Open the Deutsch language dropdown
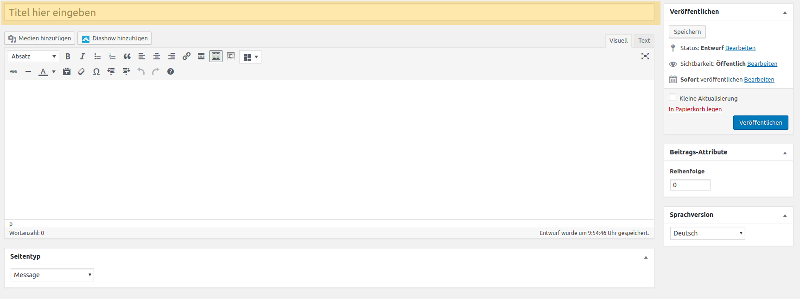The height and width of the screenshot is (299, 800). click(707, 233)
